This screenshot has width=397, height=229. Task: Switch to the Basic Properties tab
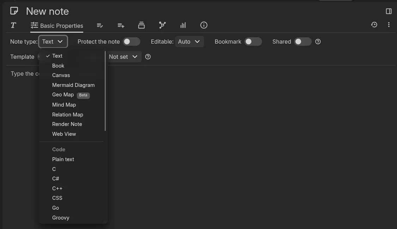[x=57, y=26]
